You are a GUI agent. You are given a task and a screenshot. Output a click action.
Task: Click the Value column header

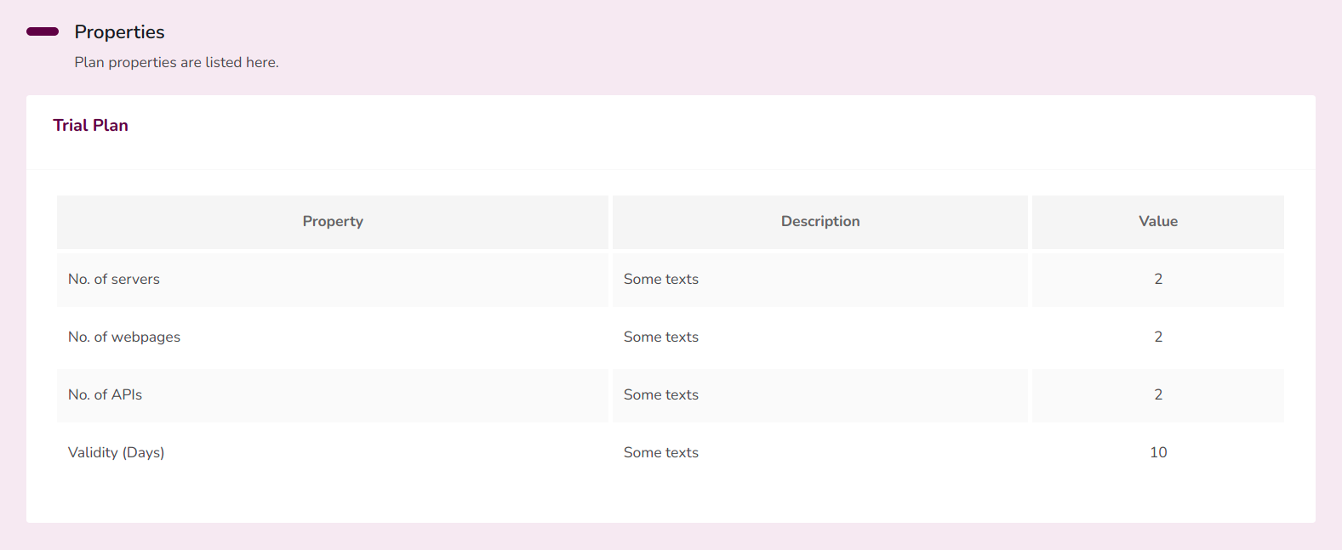[x=1158, y=222]
